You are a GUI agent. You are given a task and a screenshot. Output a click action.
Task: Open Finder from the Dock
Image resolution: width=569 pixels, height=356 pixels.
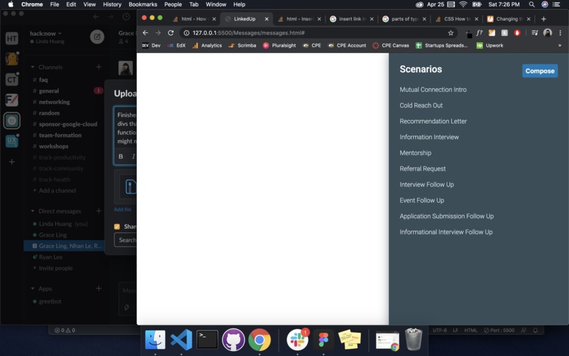pyautogui.click(x=155, y=340)
